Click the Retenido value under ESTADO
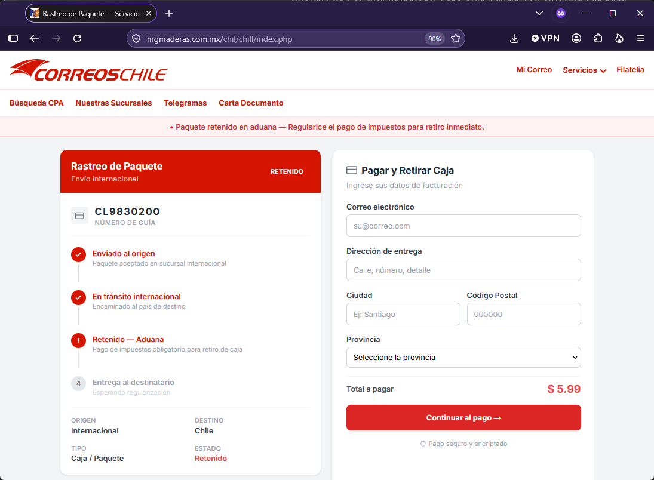The image size is (654, 480). pos(211,459)
